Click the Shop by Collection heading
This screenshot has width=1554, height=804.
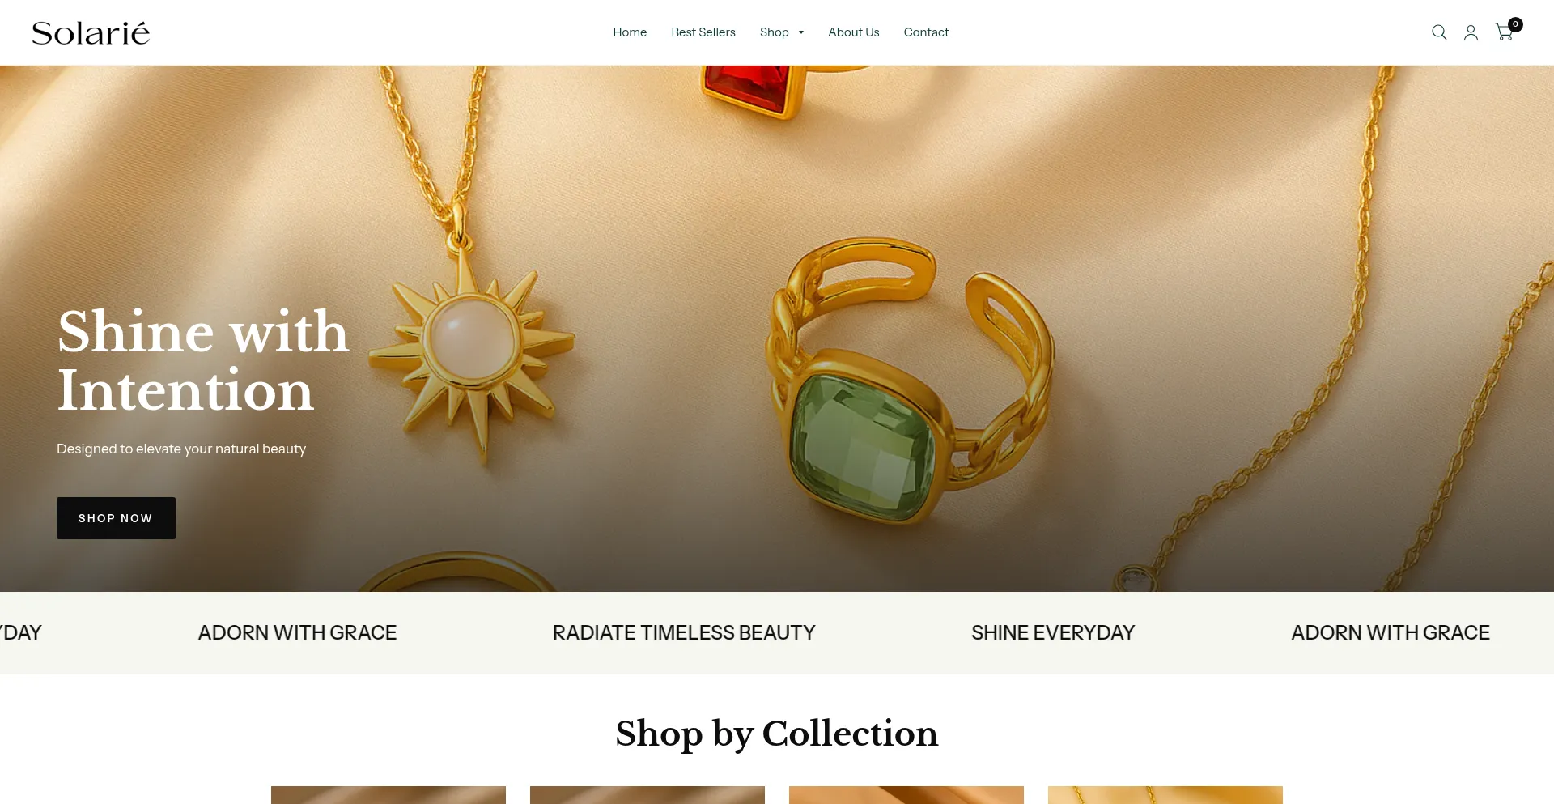777,734
